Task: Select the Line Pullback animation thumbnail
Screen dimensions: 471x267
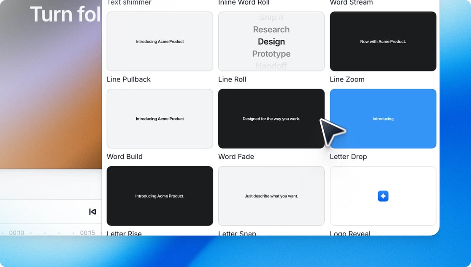Action: pyautogui.click(x=160, y=41)
